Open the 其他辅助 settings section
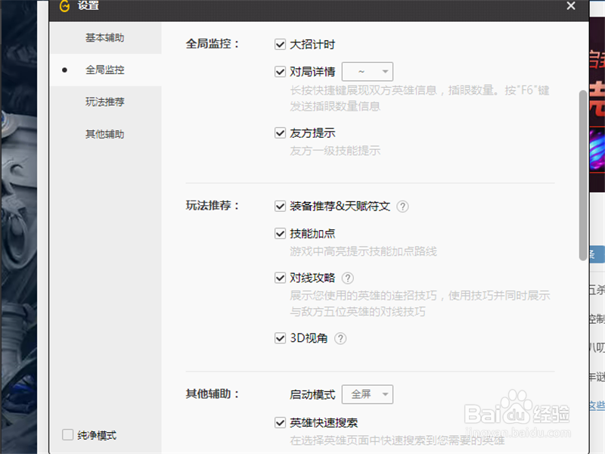Image resolution: width=605 pixels, height=454 pixels. coord(105,134)
